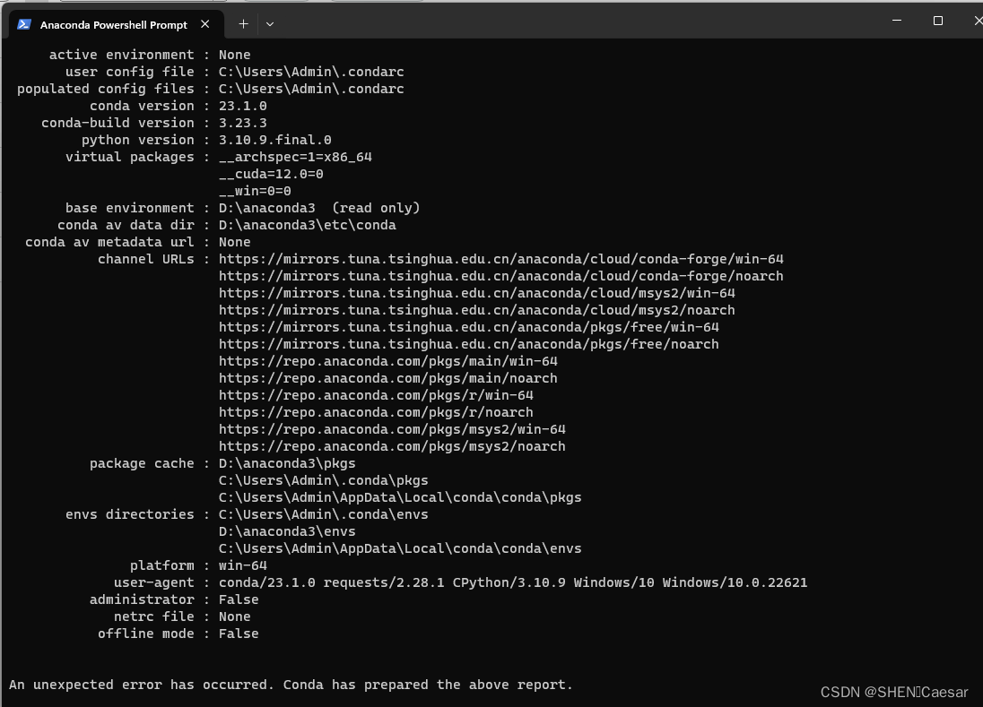Open the new tab profile dropdown
This screenshot has height=707, width=983.
tap(270, 24)
